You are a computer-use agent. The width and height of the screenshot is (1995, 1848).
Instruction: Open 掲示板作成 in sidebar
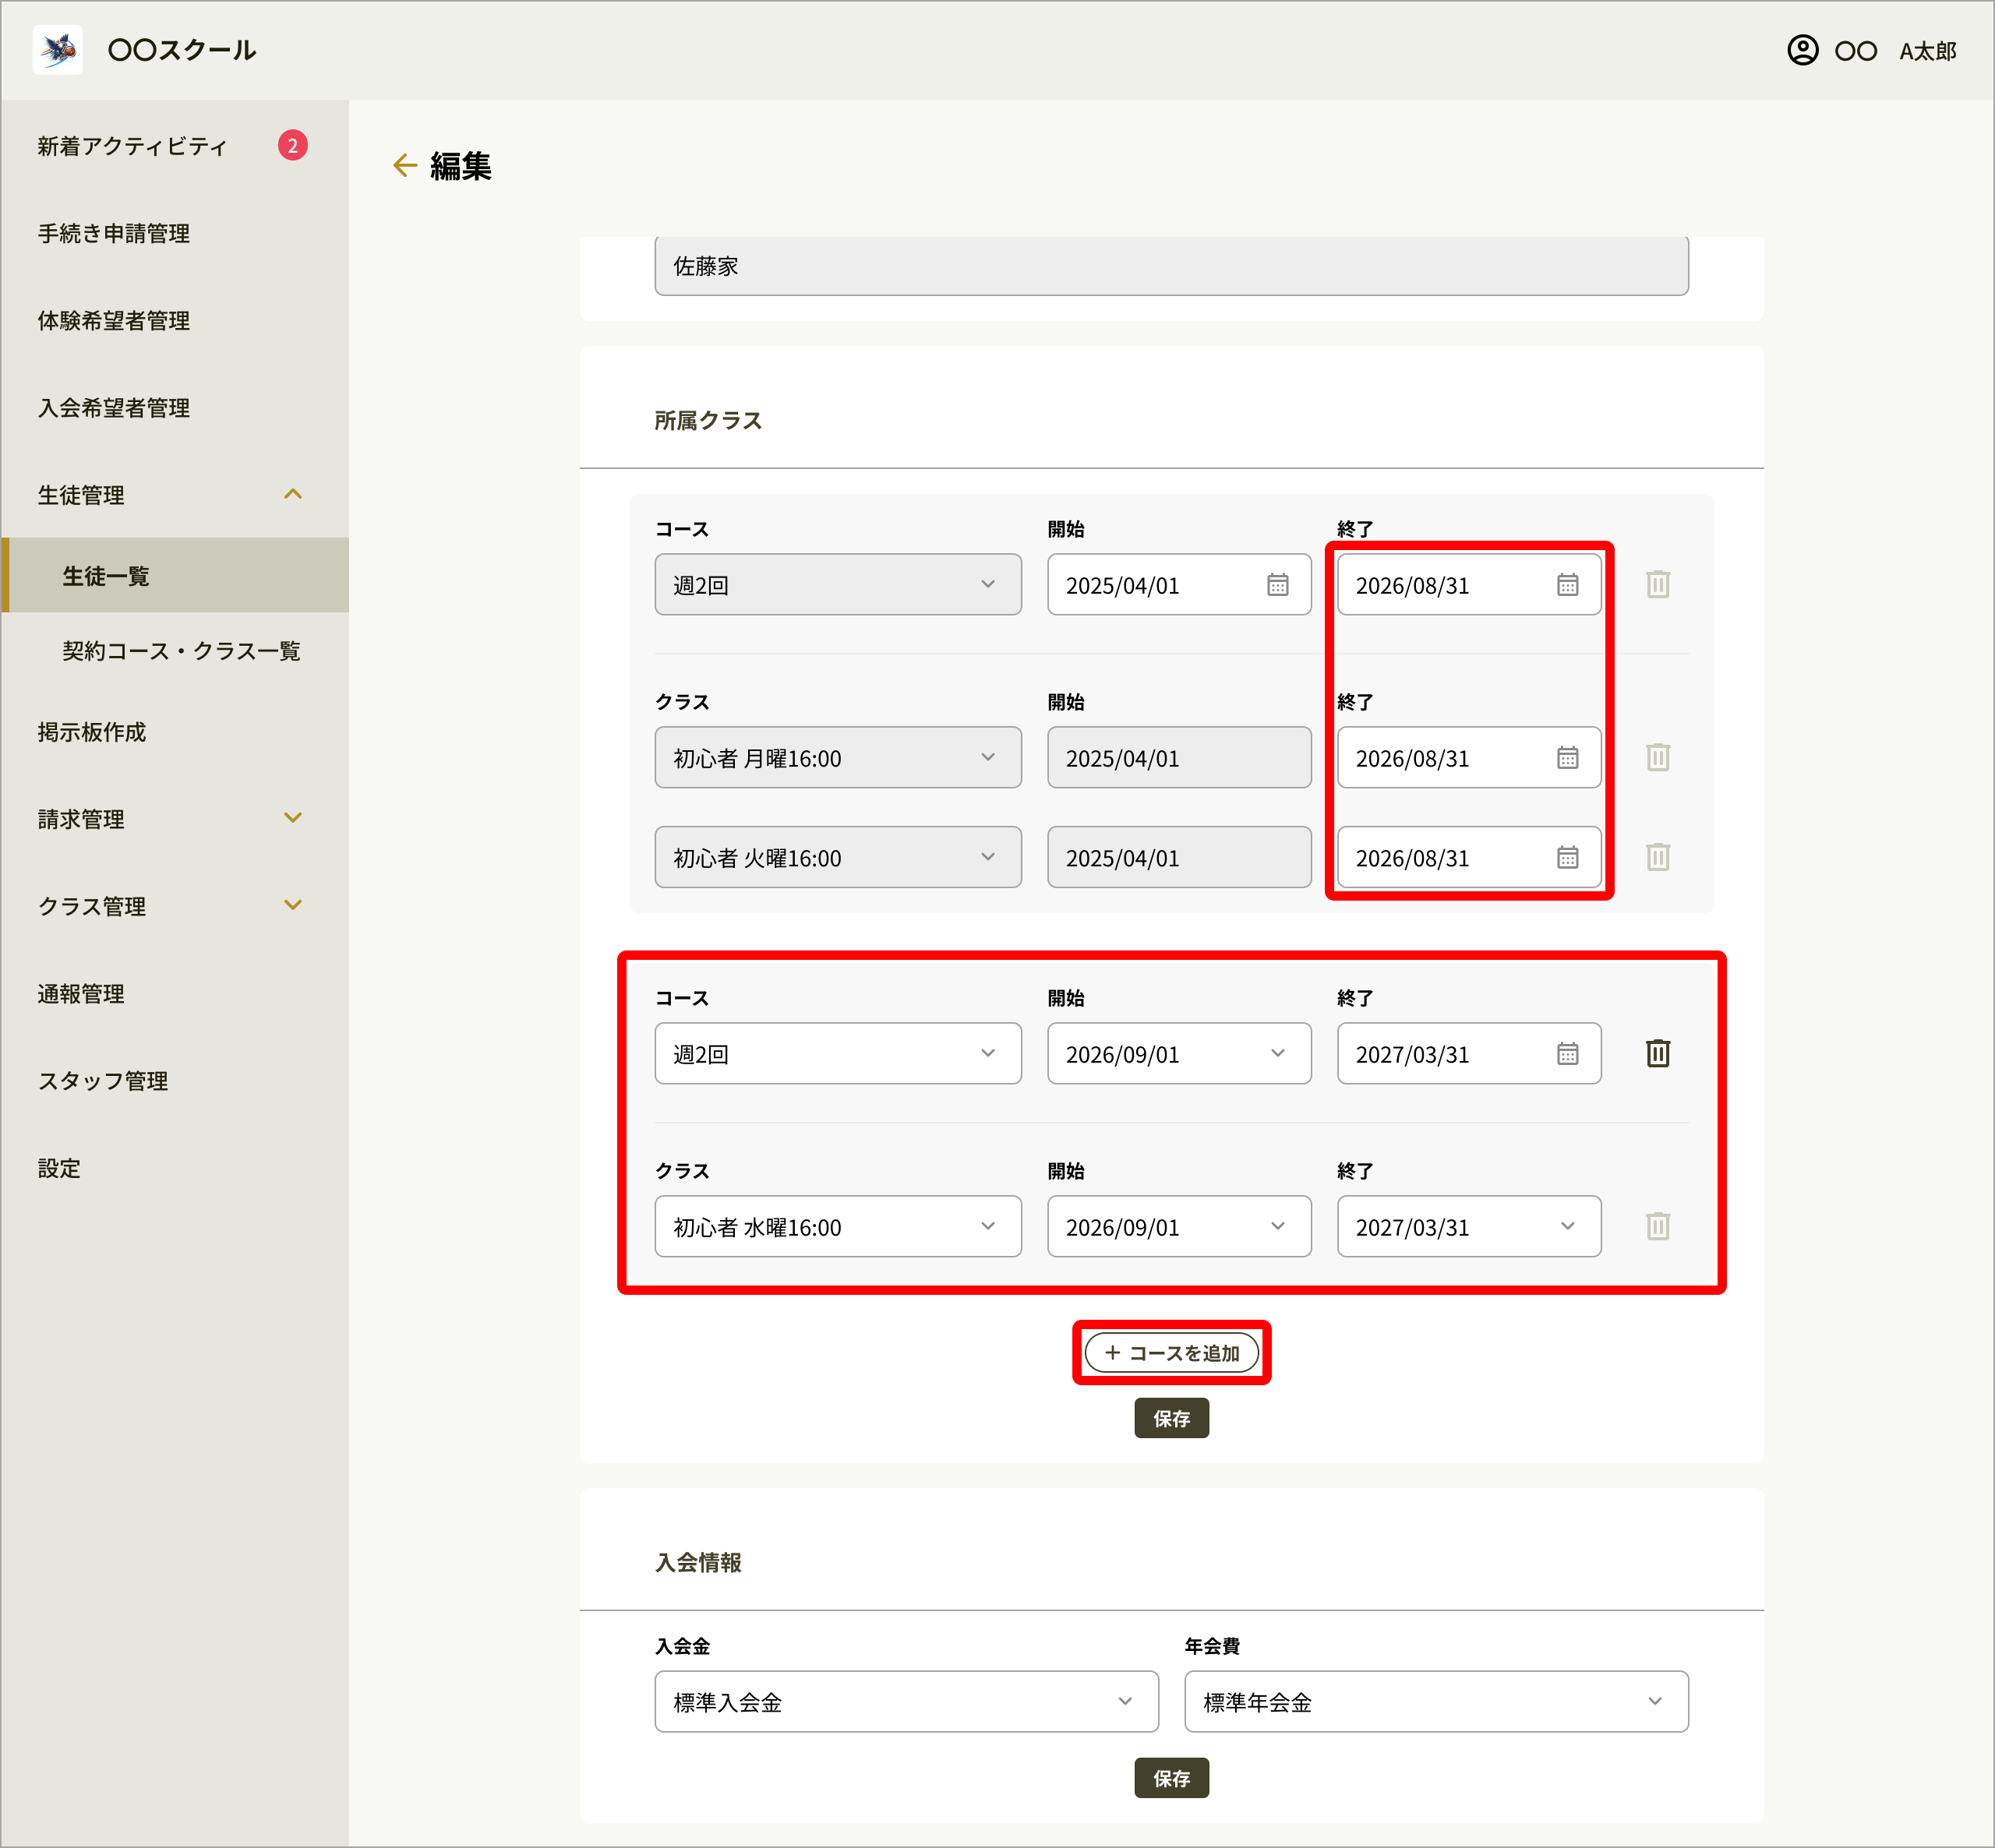(92, 732)
